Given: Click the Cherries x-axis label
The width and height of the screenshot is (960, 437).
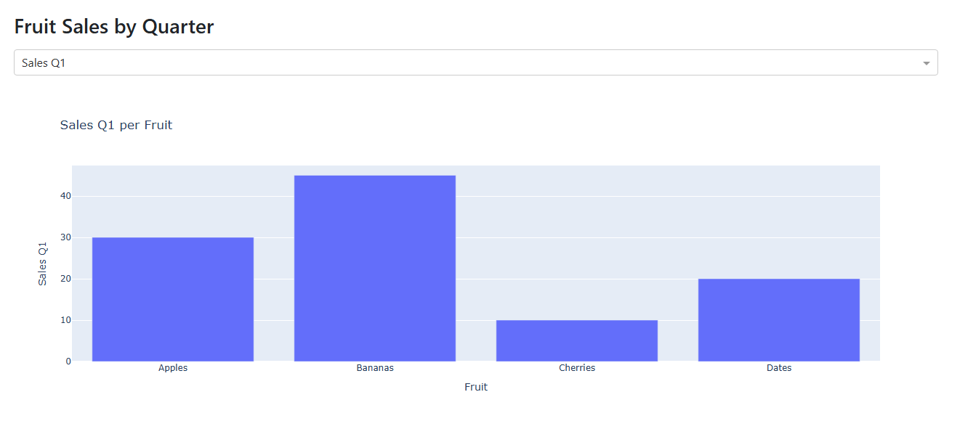Looking at the screenshot, I should 577,368.
